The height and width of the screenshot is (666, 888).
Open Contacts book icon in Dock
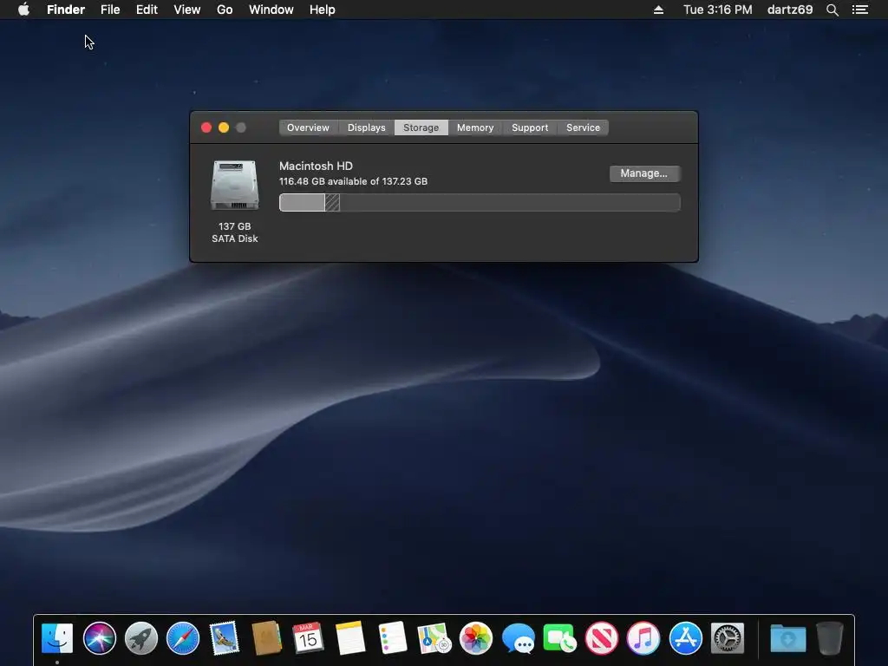pyautogui.click(x=266, y=638)
